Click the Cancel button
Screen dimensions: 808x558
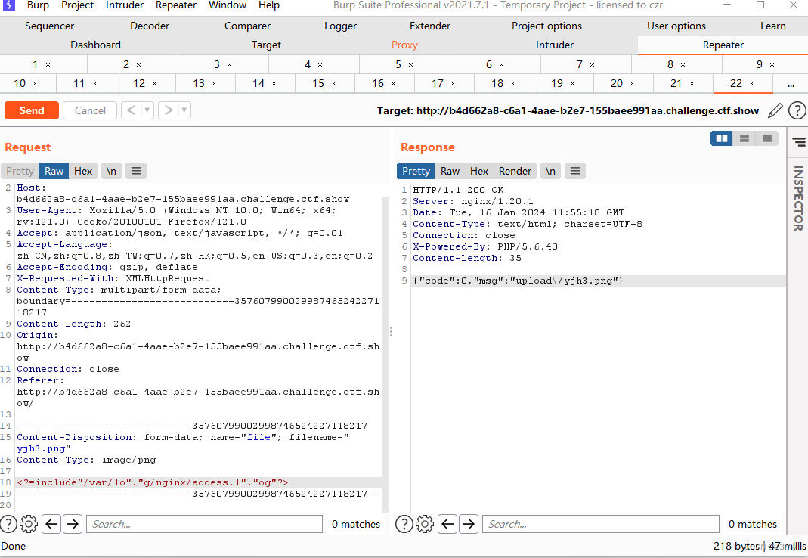90,110
